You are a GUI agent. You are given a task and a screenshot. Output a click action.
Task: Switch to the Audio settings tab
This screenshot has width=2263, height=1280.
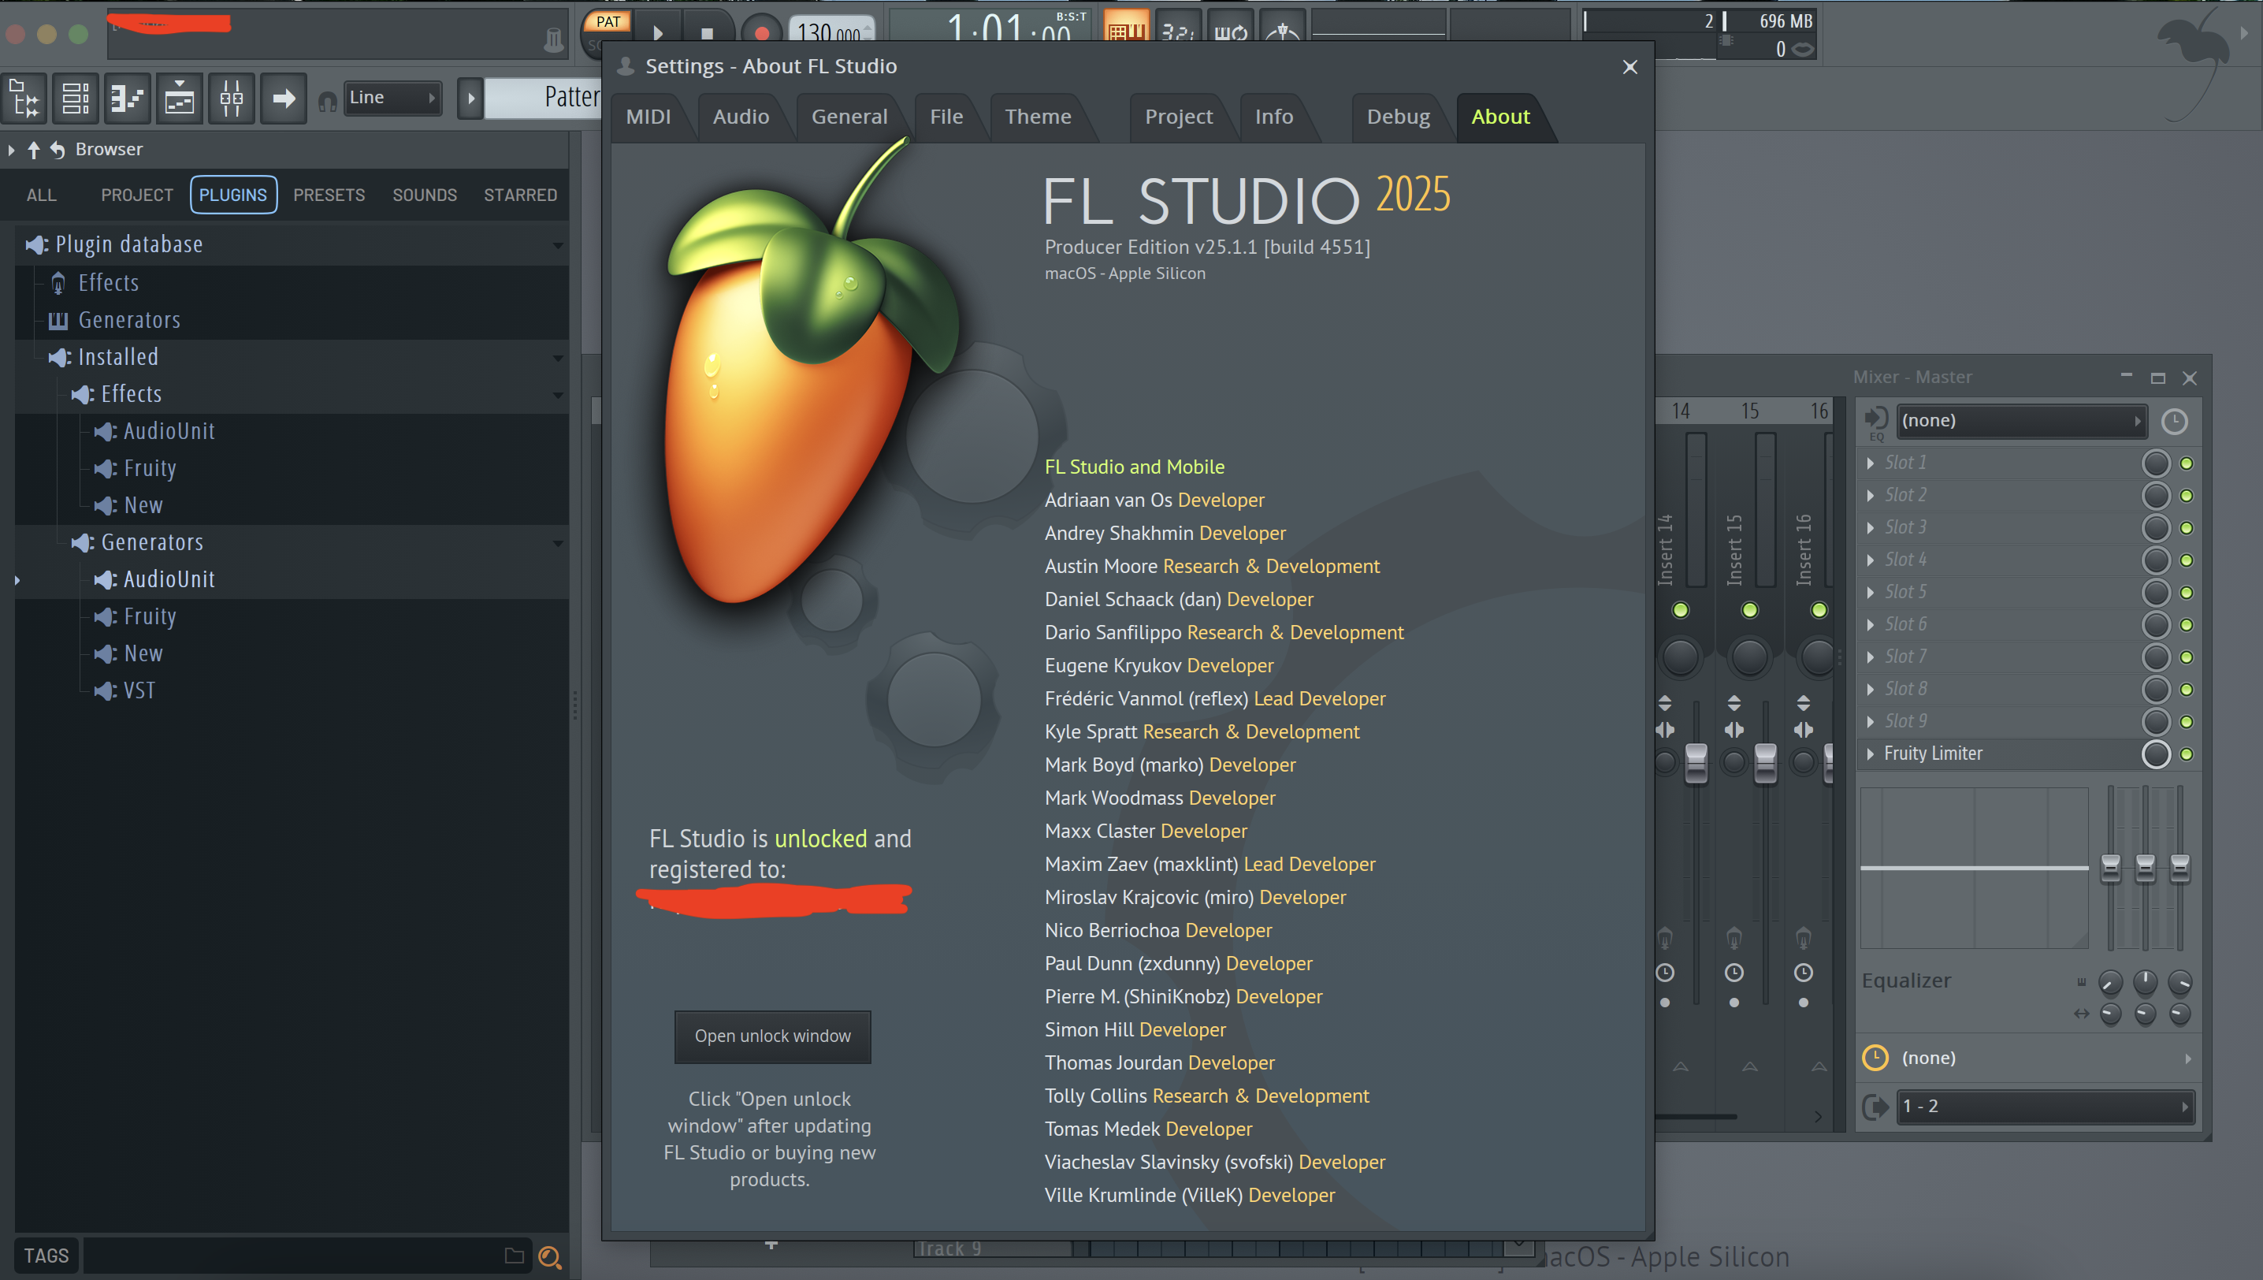[741, 117]
